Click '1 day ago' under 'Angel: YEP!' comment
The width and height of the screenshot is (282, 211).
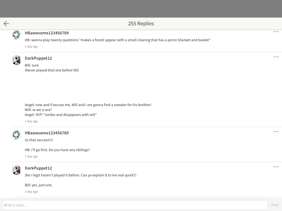(31, 121)
